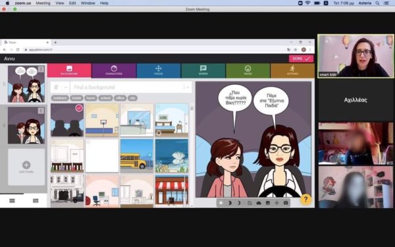395x247 pixels.
Task: Click the yellow help question mark
Action: tap(305, 200)
